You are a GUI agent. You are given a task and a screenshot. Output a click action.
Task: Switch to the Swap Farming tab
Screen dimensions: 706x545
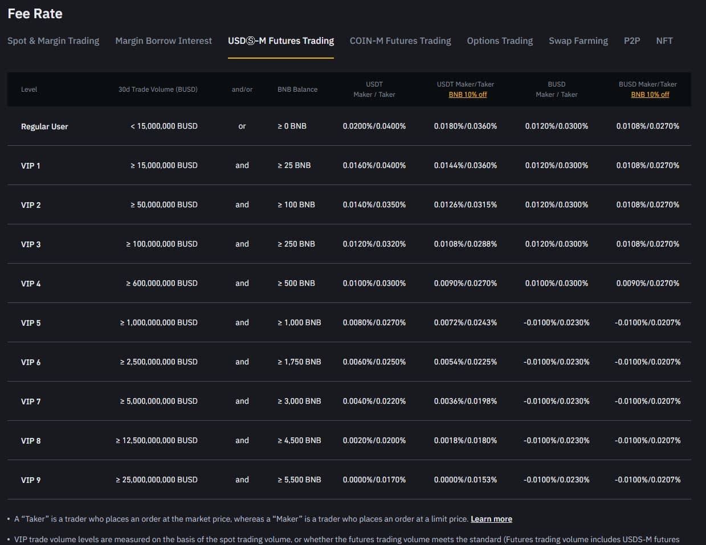tap(578, 41)
